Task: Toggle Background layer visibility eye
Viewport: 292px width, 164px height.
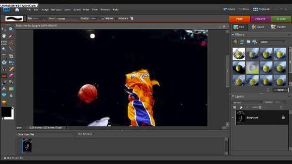Action: click(233, 118)
